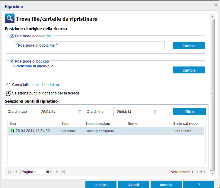Click the green recovery point status icon
This screenshot has height=188, width=220.
tap(12, 131)
